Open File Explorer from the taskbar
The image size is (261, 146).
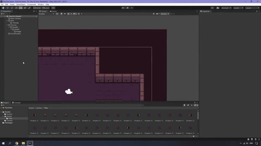23,143
